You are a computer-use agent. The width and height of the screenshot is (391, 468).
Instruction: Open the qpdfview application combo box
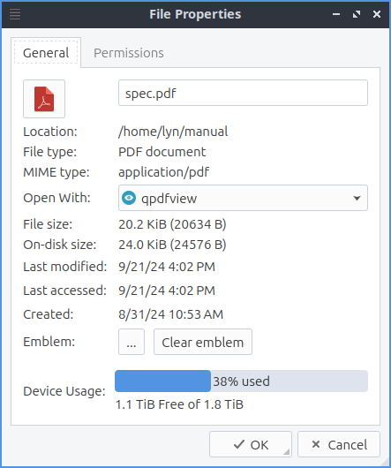pos(243,198)
